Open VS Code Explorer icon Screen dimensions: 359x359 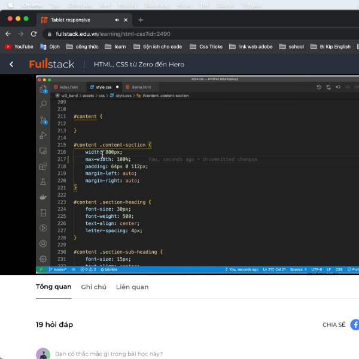click(43, 89)
